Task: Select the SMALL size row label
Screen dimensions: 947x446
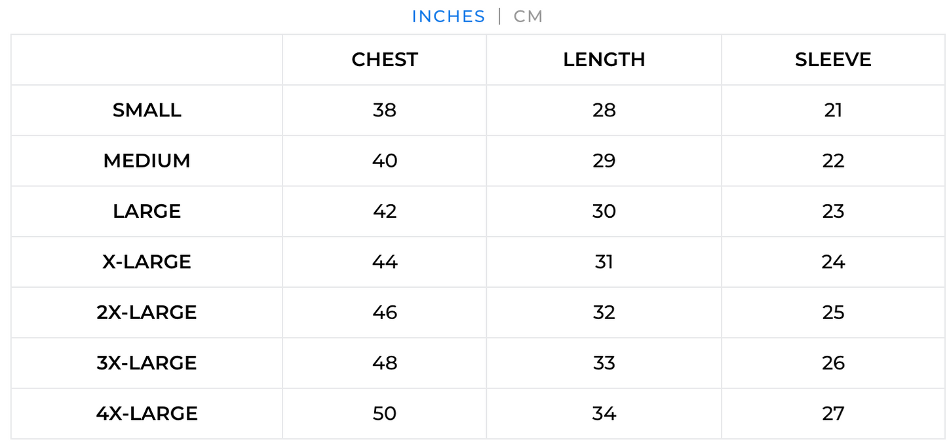Action: pyautogui.click(x=147, y=110)
